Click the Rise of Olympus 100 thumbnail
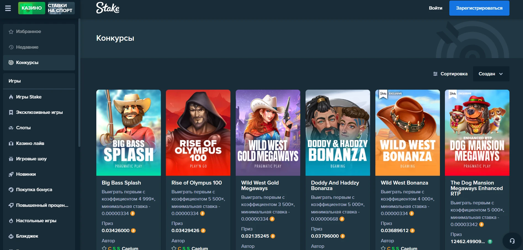 [198, 133]
